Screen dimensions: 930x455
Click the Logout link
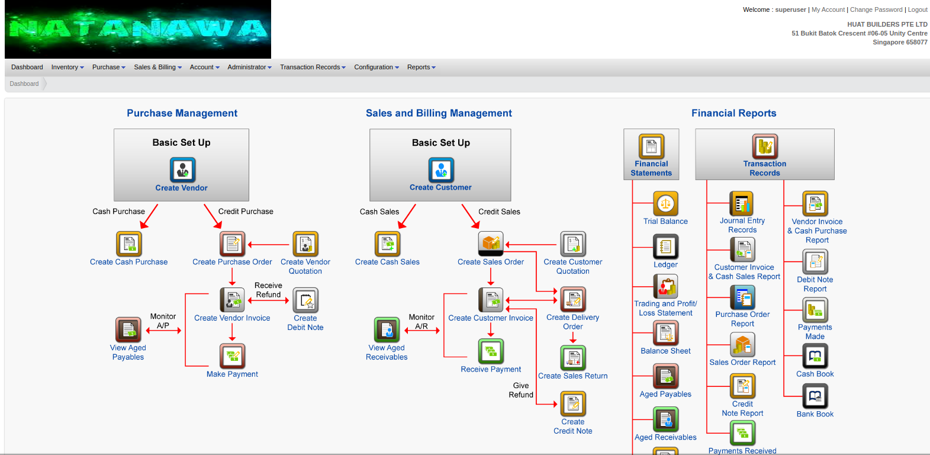(x=918, y=10)
